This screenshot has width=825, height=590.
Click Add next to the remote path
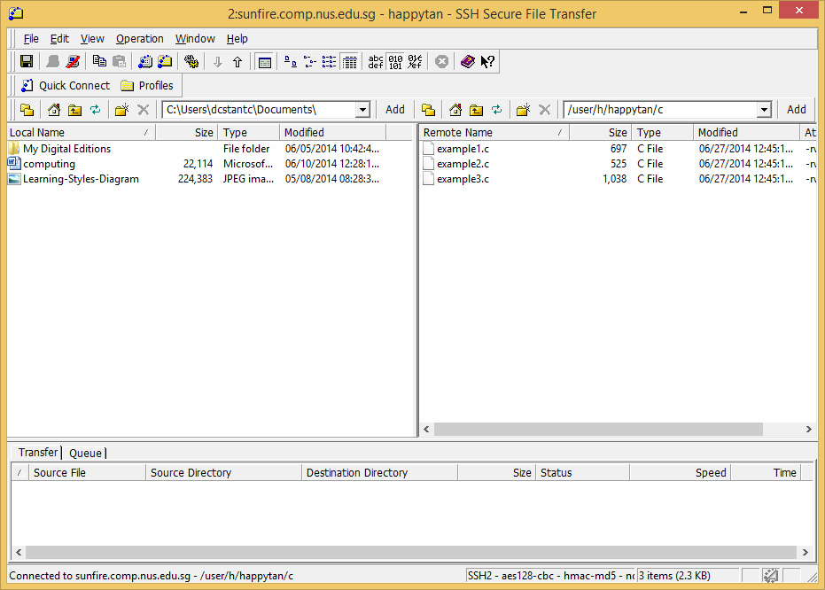tap(797, 109)
